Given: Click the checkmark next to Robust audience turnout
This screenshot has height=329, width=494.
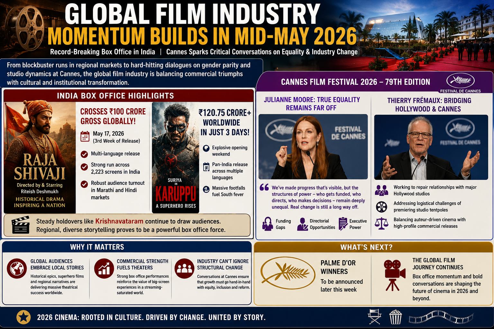Looking at the screenshot, I should coord(84,184).
